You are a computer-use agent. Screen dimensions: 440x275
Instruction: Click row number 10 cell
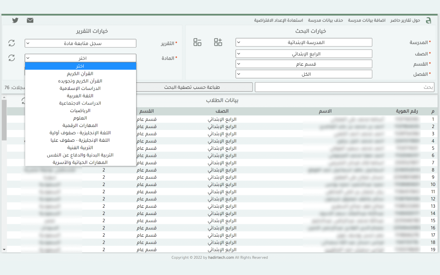coord(433,185)
